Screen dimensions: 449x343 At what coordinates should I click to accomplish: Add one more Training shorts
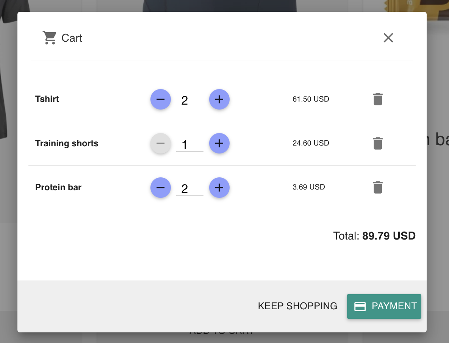(219, 143)
